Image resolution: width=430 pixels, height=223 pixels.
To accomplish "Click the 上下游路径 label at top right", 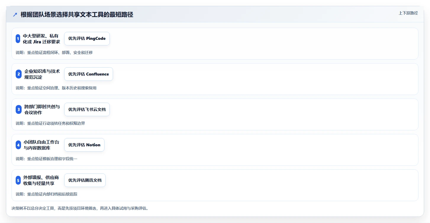I will (408, 13).
